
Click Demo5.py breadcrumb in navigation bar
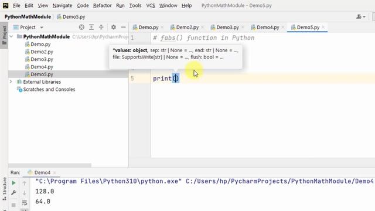71,17
